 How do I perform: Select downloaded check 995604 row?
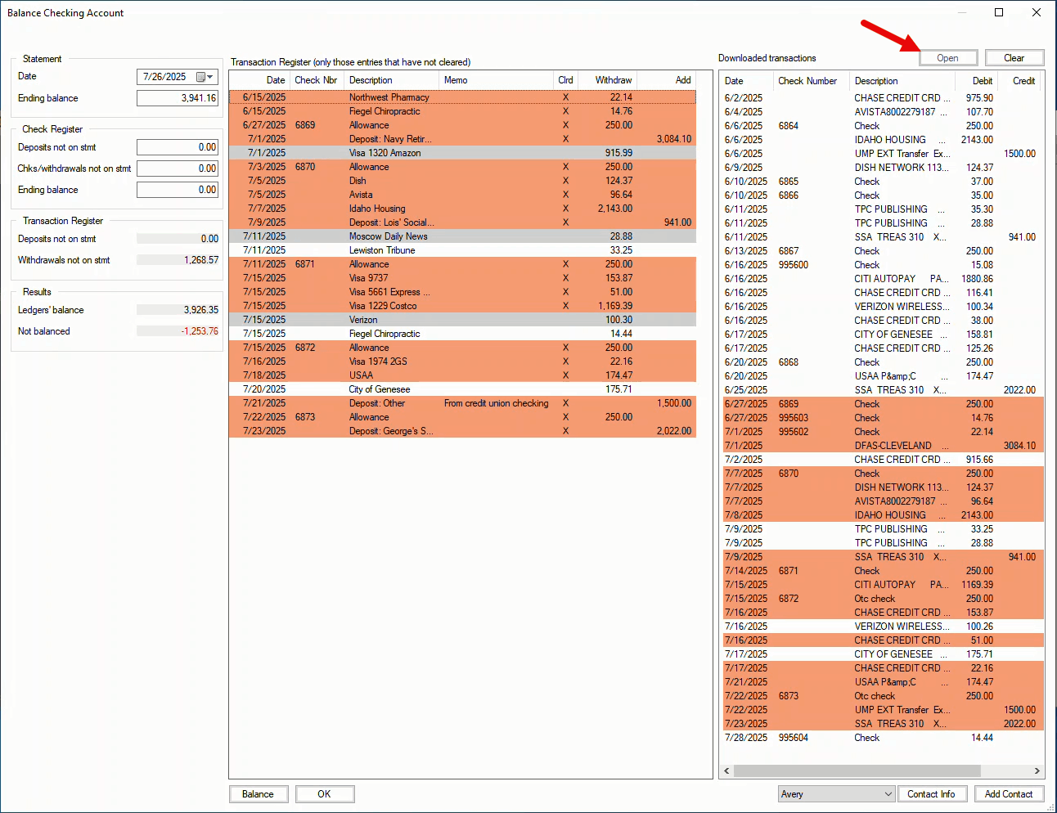click(x=882, y=738)
